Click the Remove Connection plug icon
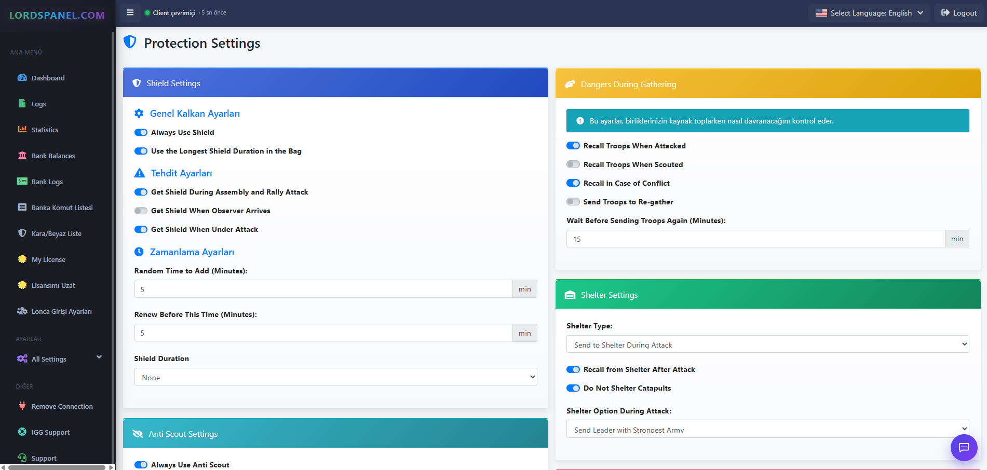The height and width of the screenshot is (470, 987). (x=22, y=406)
